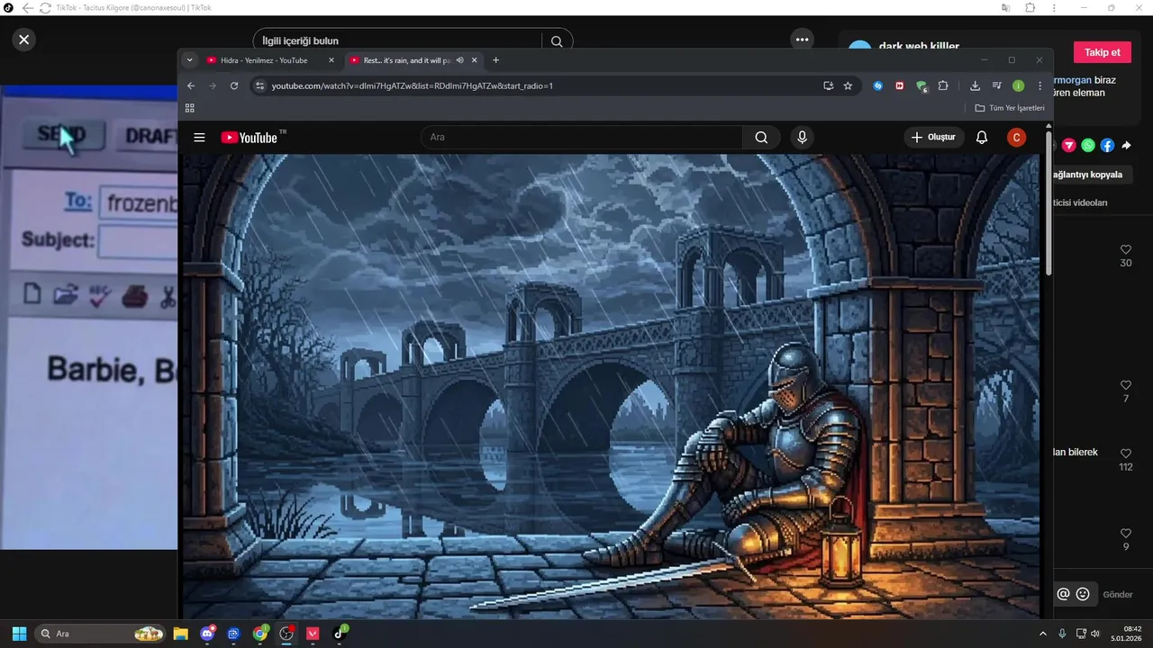The height and width of the screenshot is (648, 1153).
Task: Like the comment with 9 likes
Action: [x=1126, y=533]
